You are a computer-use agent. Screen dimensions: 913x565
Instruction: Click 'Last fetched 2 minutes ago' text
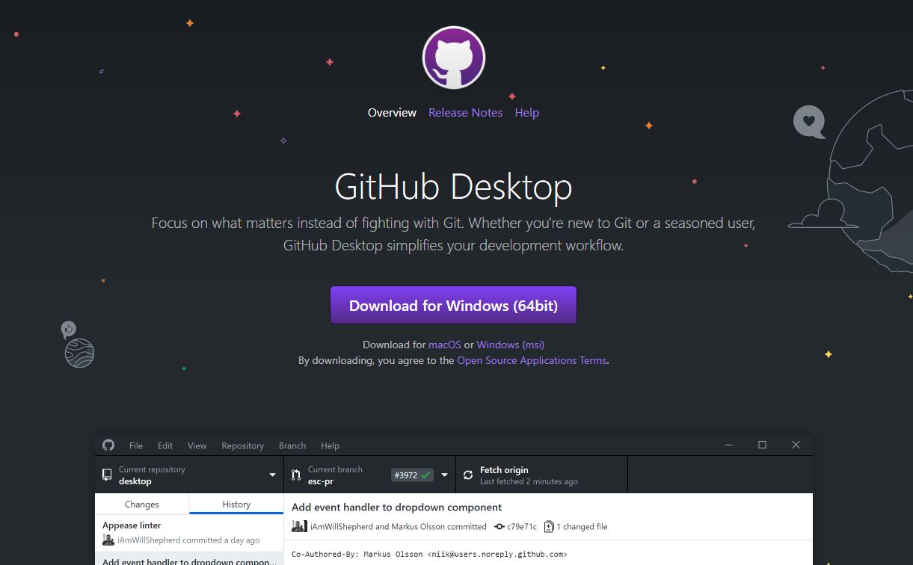(529, 481)
